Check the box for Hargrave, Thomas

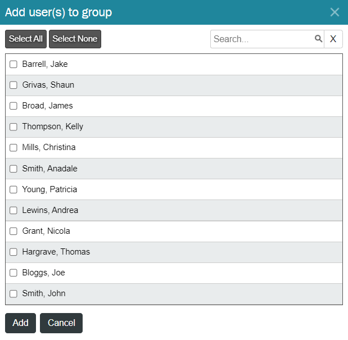pos(13,252)
